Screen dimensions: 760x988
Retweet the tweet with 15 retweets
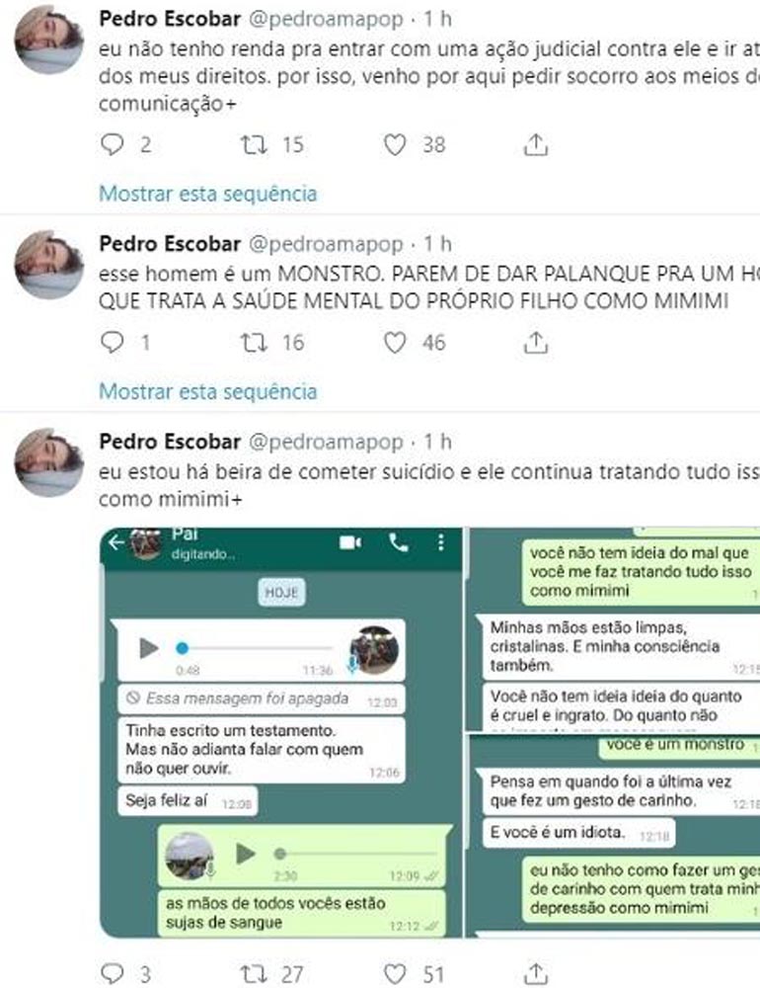(x=254, y=145)
